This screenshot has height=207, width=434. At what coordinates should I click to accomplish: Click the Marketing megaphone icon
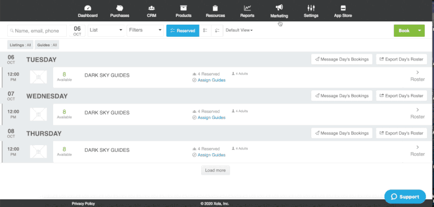(x=279, y=8)
